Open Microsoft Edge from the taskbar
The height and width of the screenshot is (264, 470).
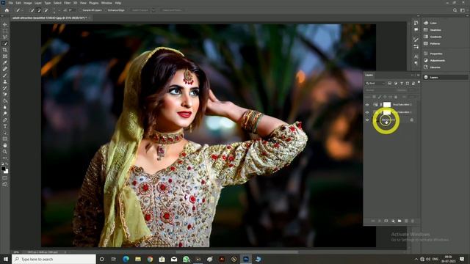point(126,259)
